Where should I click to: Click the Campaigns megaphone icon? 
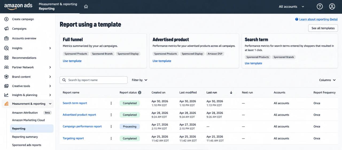click(6, 29)
